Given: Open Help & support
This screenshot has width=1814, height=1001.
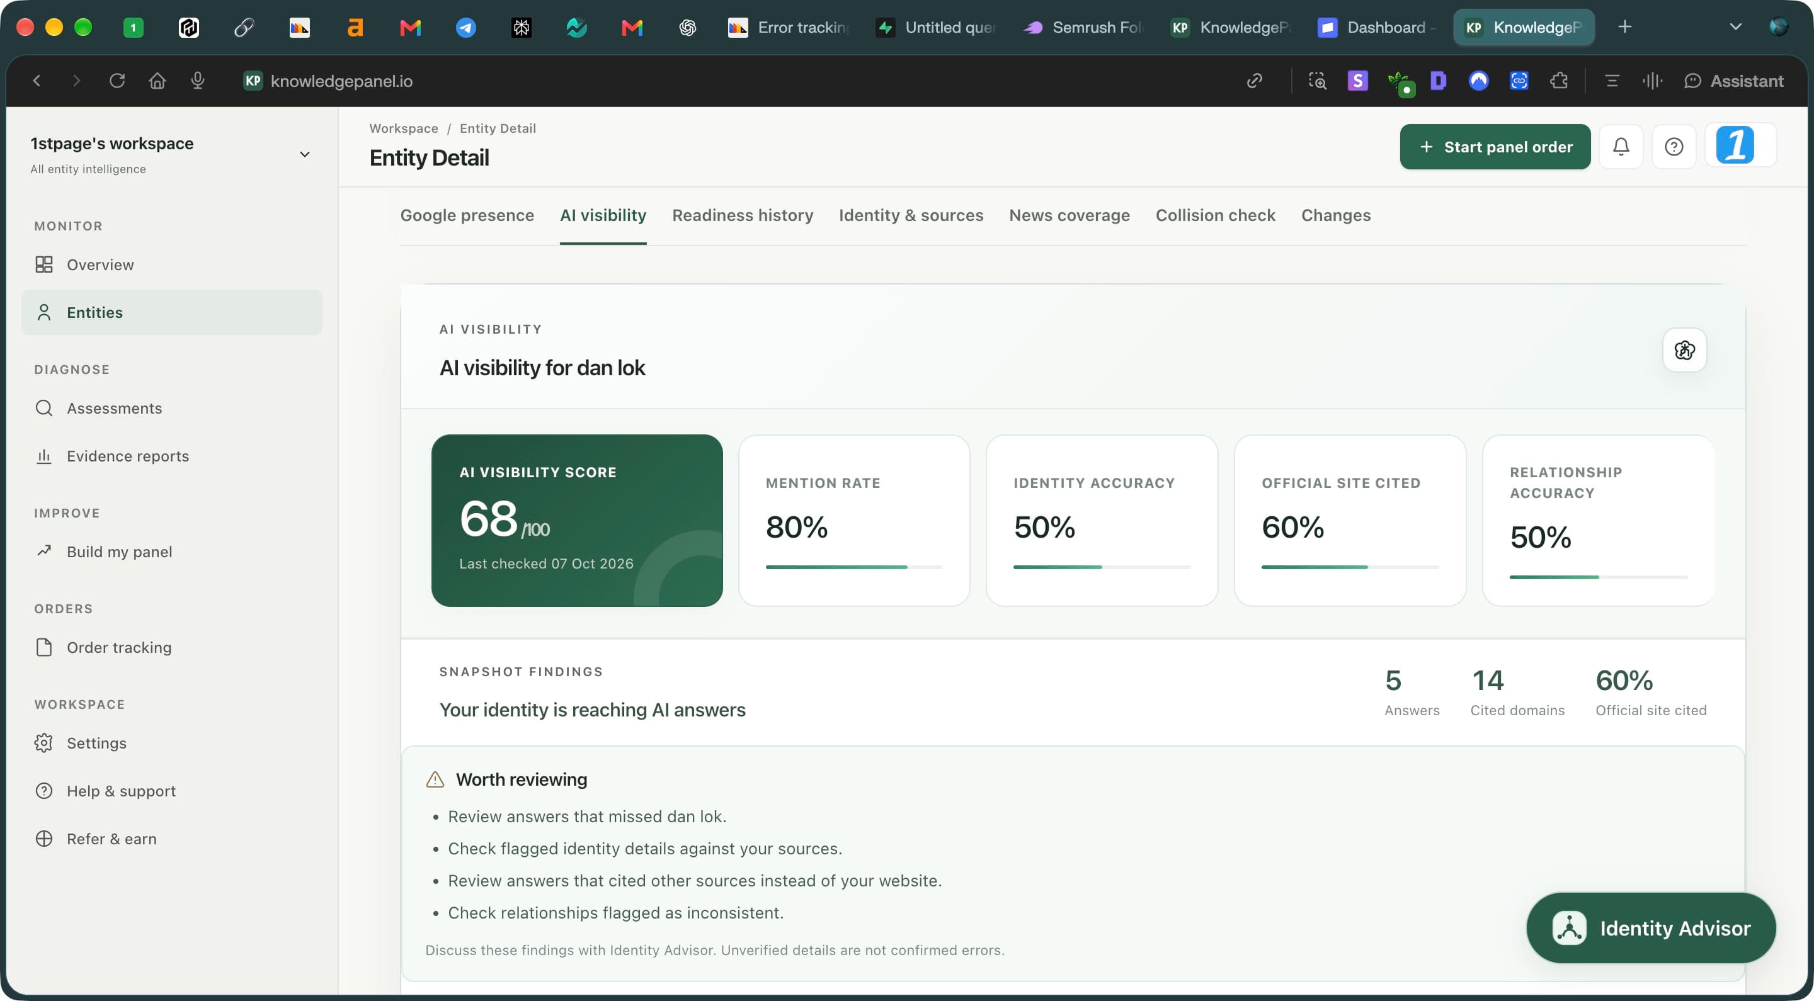Looking at the screenshot, I should coord(171,791).
